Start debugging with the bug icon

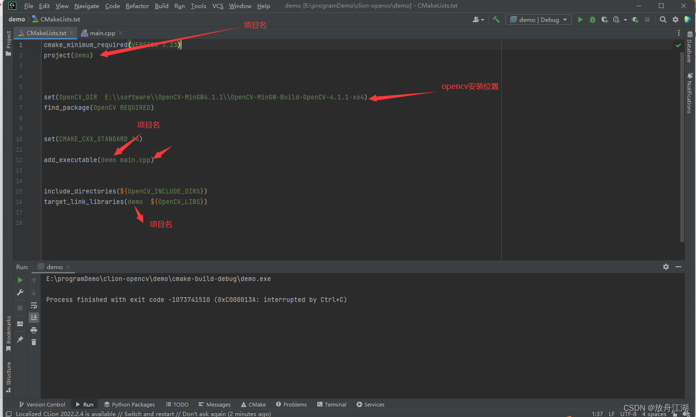[592, 19]
